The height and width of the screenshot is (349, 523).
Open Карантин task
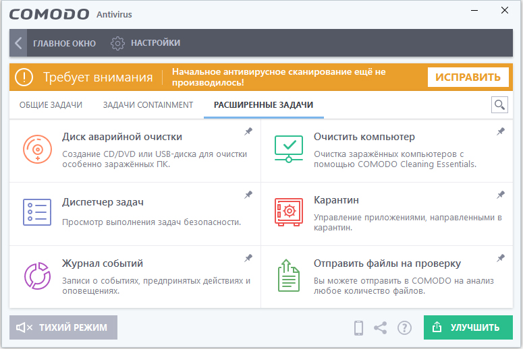point(336,200)
